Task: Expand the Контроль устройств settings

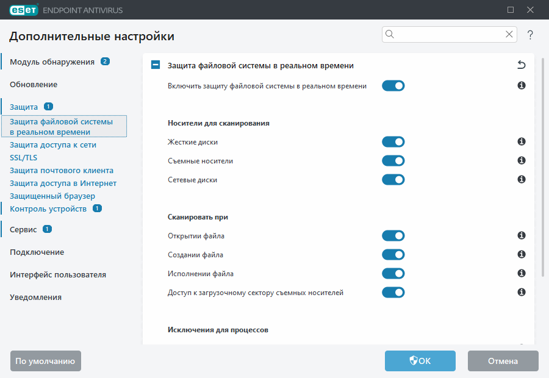Action: point(49,208)
